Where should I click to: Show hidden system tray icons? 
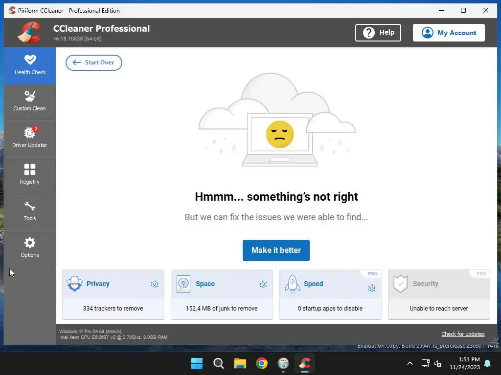[x=410, y=363]
